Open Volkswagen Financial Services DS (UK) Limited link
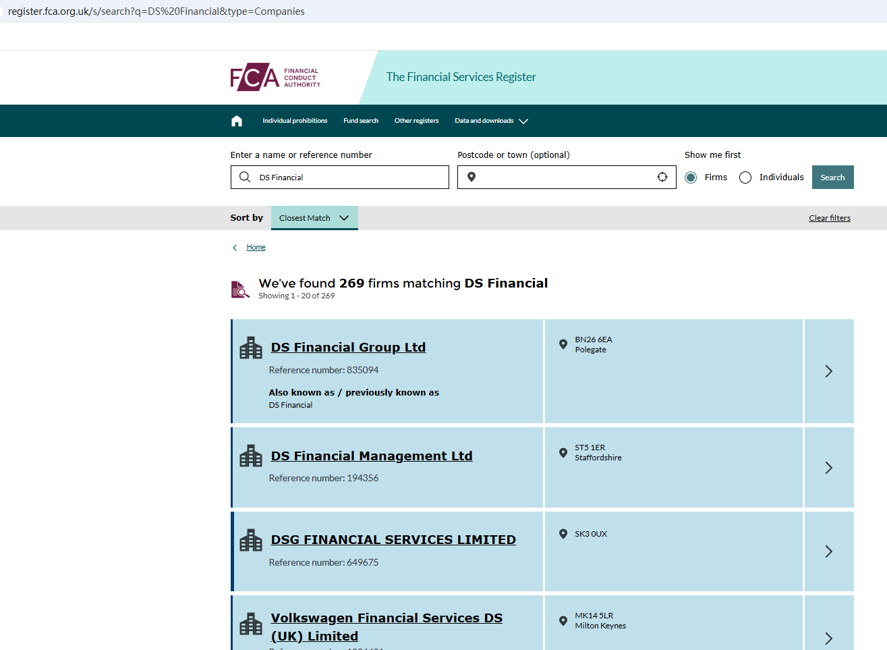This screenshot has height=650, width=887. [x=387, y=627]
